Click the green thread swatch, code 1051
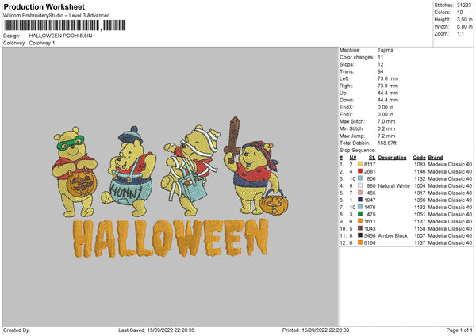The height and width of the screenshot is (336, 476). pyautogui.click(x=361, y=214)
